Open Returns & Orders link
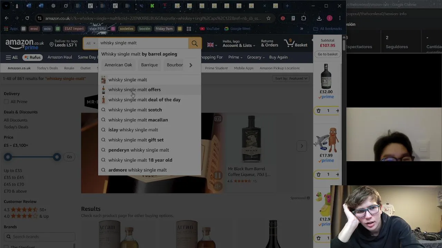This screenshot has width=442, height=248. tap(269, 43)
